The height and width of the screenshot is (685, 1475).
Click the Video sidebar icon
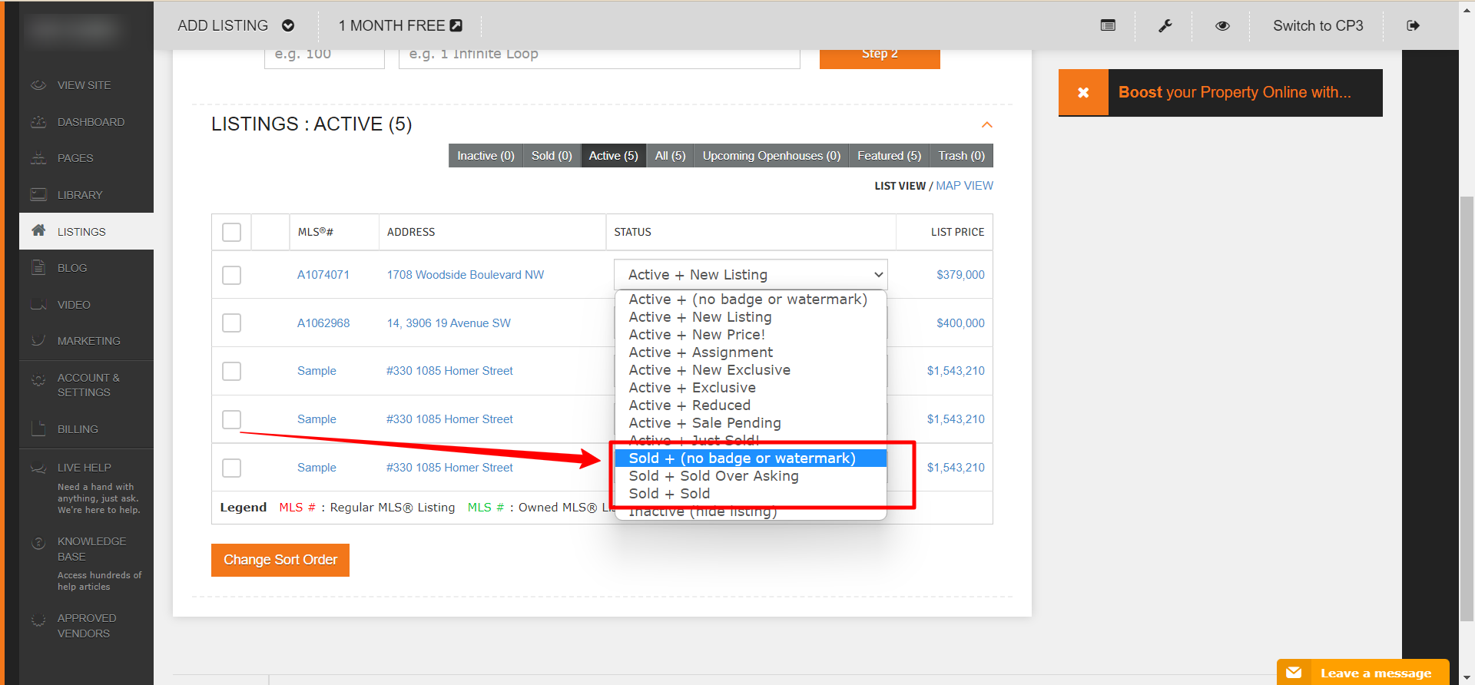38,305
